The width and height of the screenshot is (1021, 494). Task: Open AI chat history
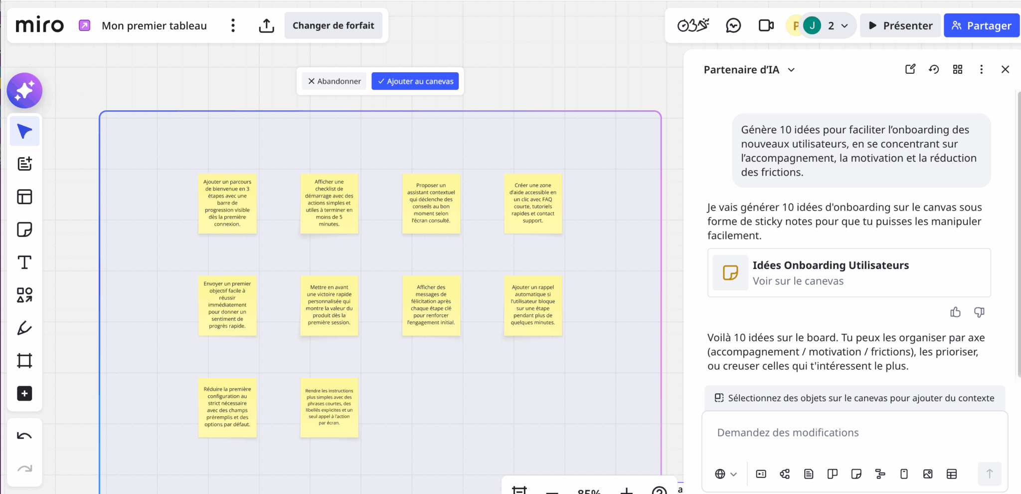coord(934,69)
